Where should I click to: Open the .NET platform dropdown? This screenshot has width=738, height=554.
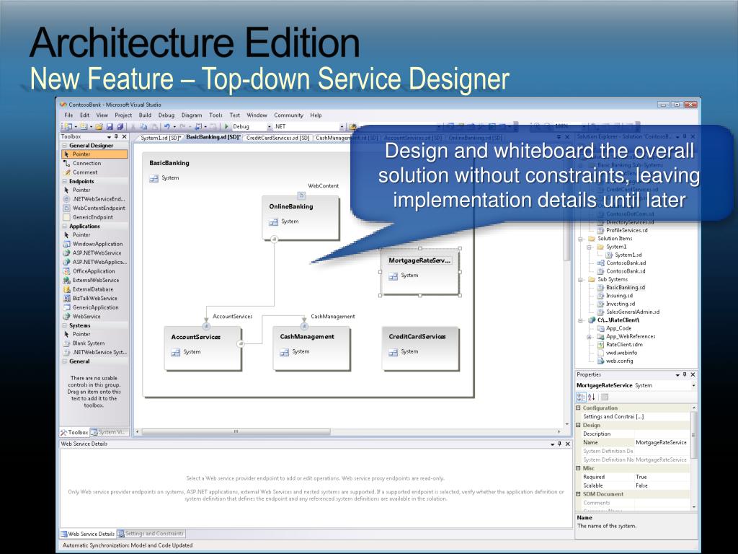tap(342, 127)
